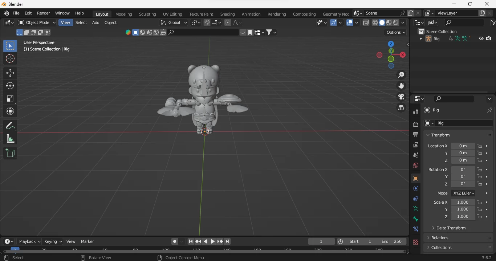
Task: Select the Move tool
Action: click(x=10, y=73)
